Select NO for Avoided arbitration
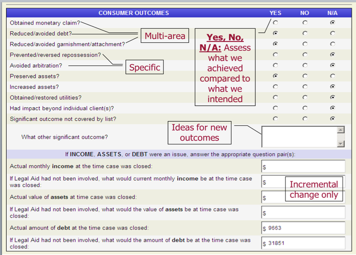356x255 pixels. click(x=305, y=65)
